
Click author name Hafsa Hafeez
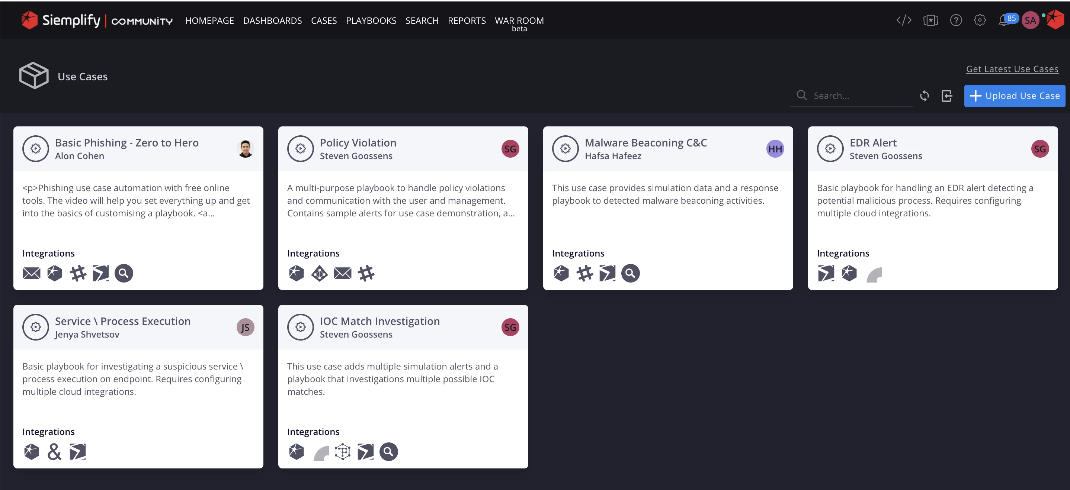(613, 156)
